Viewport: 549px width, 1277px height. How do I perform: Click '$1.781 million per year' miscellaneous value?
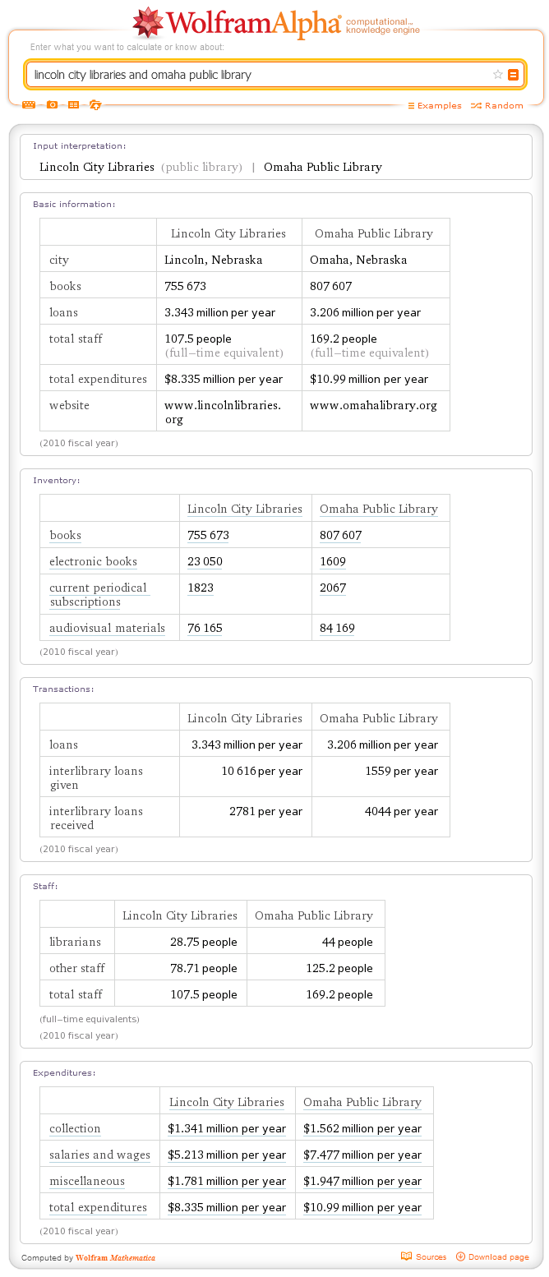(227, 1181)
